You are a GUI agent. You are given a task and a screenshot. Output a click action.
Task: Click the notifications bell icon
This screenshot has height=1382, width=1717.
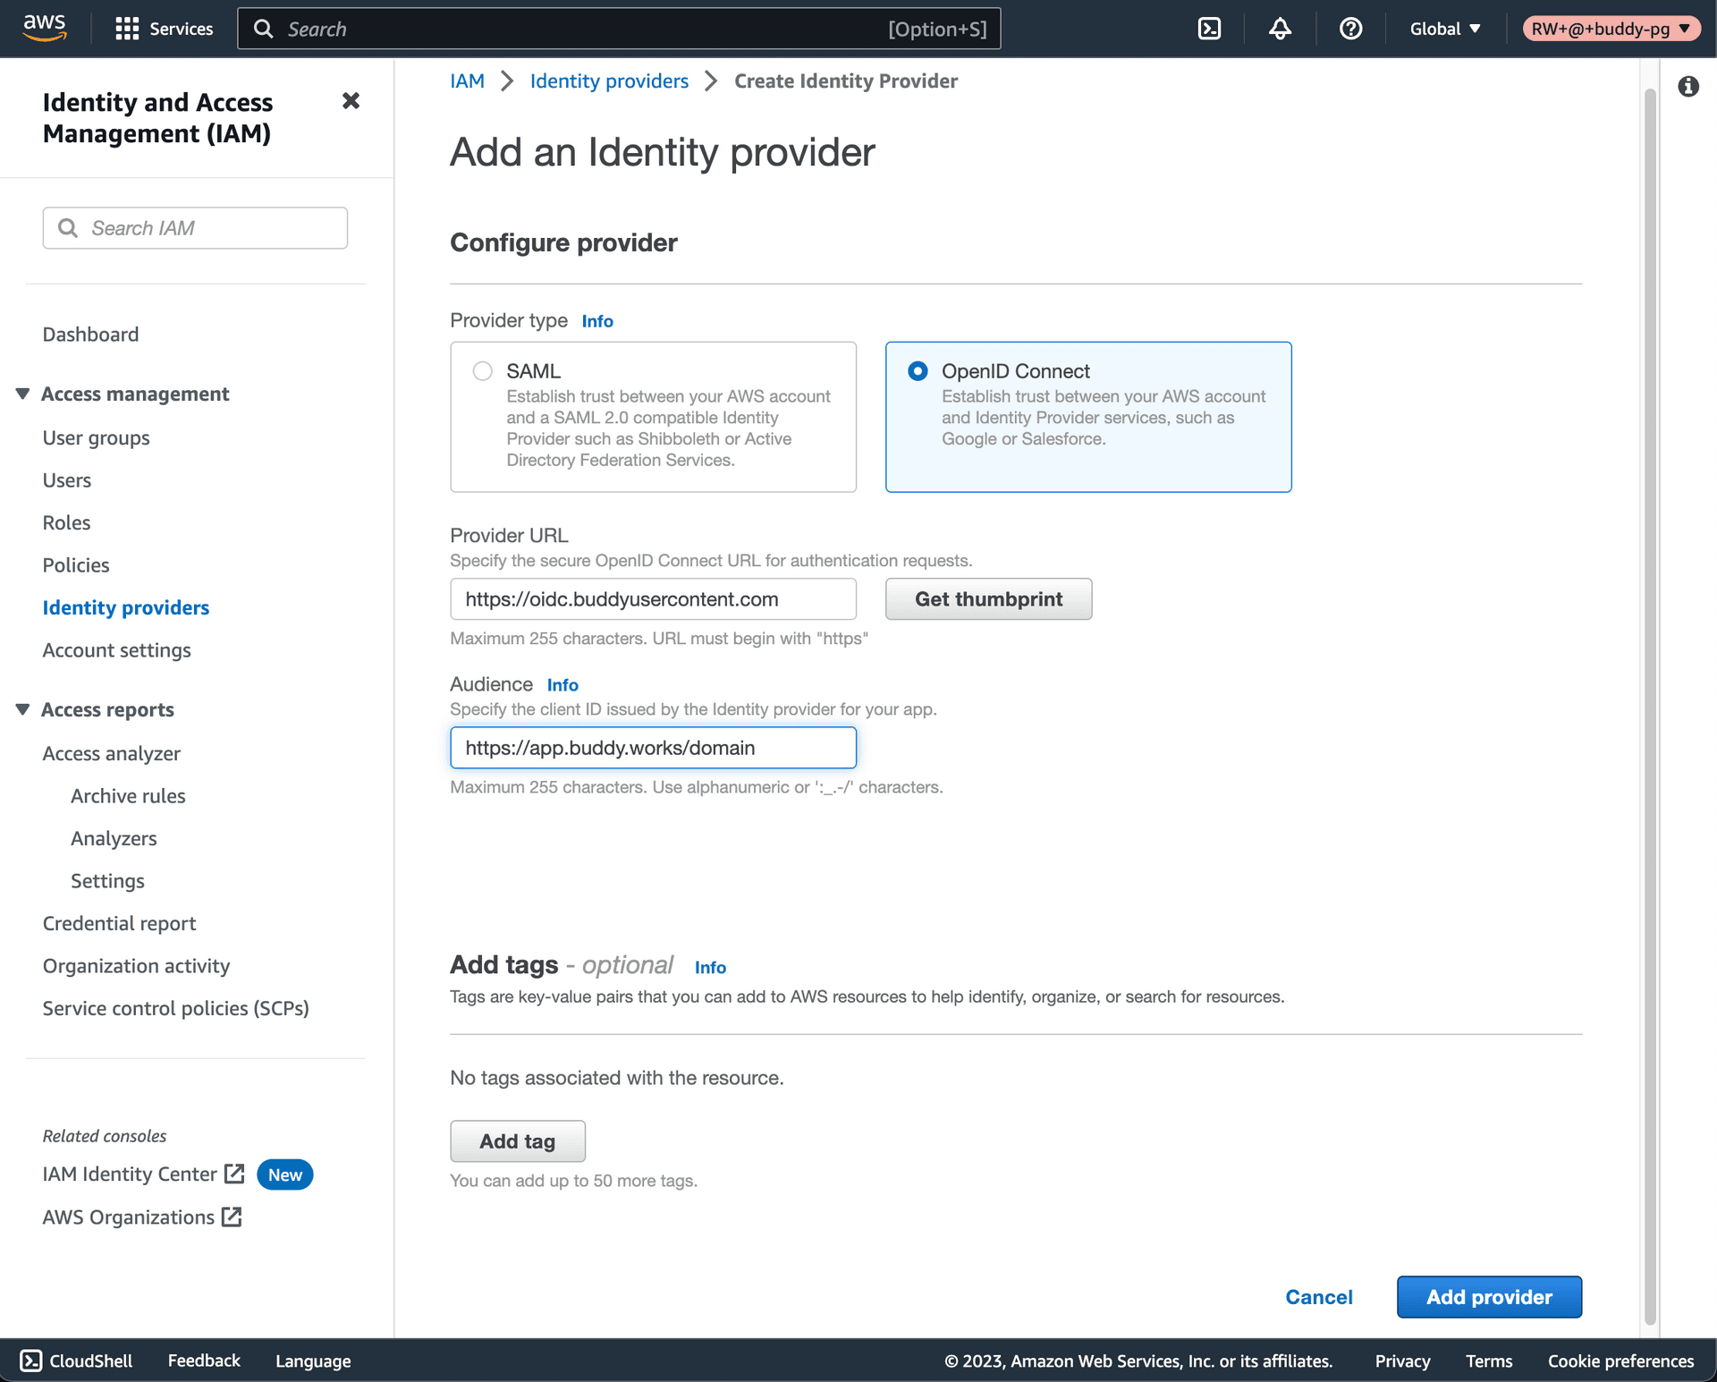point(1280,29)
